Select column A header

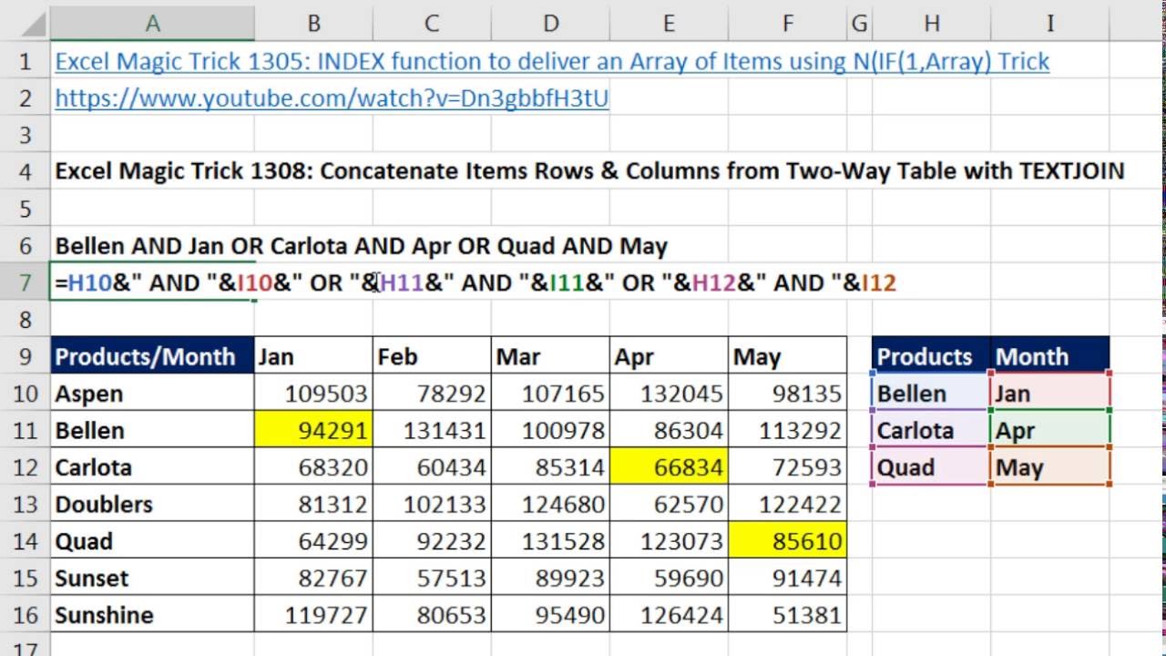pyautogui.click(x=152, y=23)
